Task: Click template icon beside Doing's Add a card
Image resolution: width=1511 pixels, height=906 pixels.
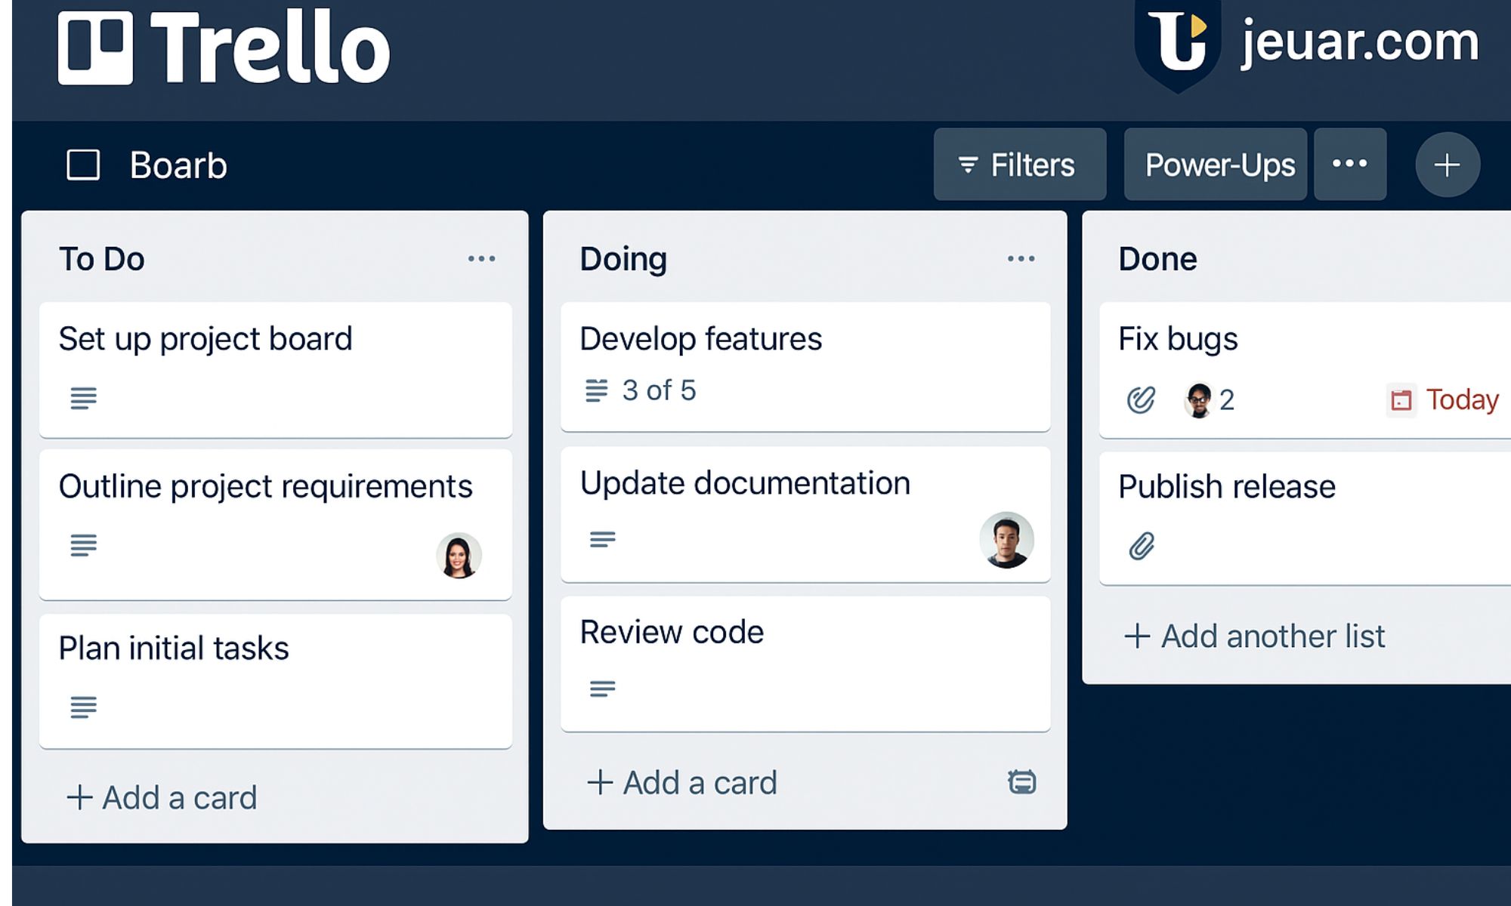Action: pos(1021,782)
